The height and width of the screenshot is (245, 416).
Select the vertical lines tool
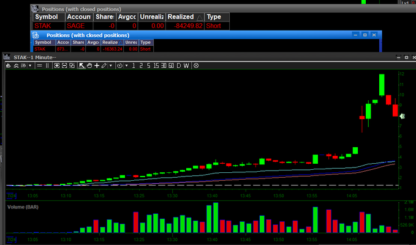[47, 65]
